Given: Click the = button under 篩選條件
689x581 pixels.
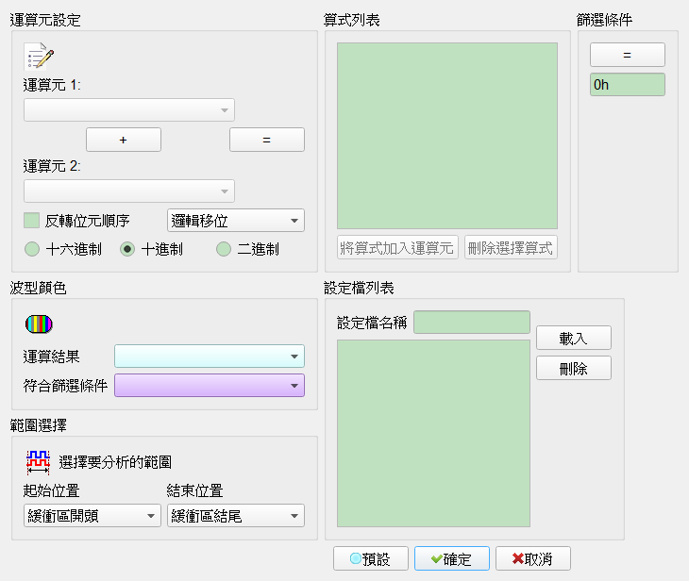Looking at the screenshot, I should pos(628,55).
